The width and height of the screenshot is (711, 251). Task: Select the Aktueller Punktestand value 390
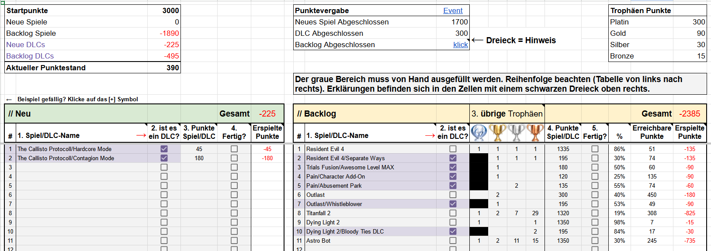point(173,68)
